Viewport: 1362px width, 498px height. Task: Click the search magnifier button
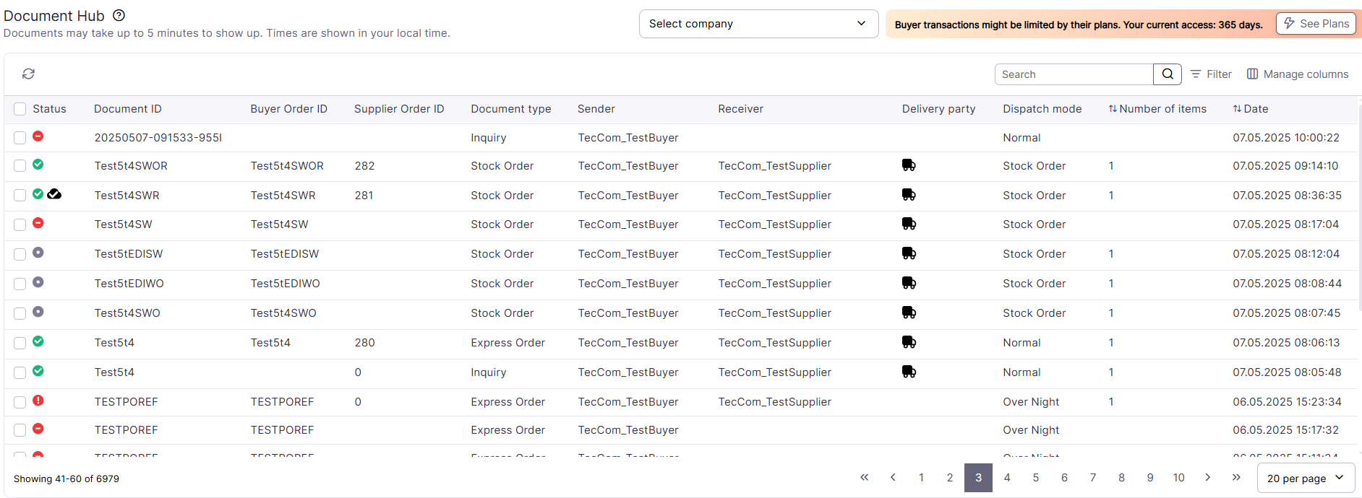(1168, 74)
